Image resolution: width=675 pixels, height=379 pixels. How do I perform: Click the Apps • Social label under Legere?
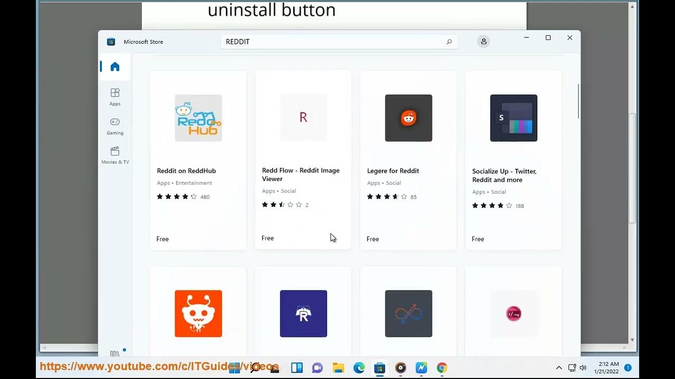(384, 183)
